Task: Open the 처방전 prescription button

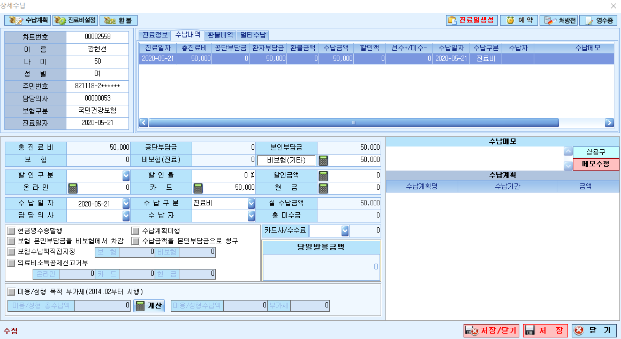Action: (558, 20)
